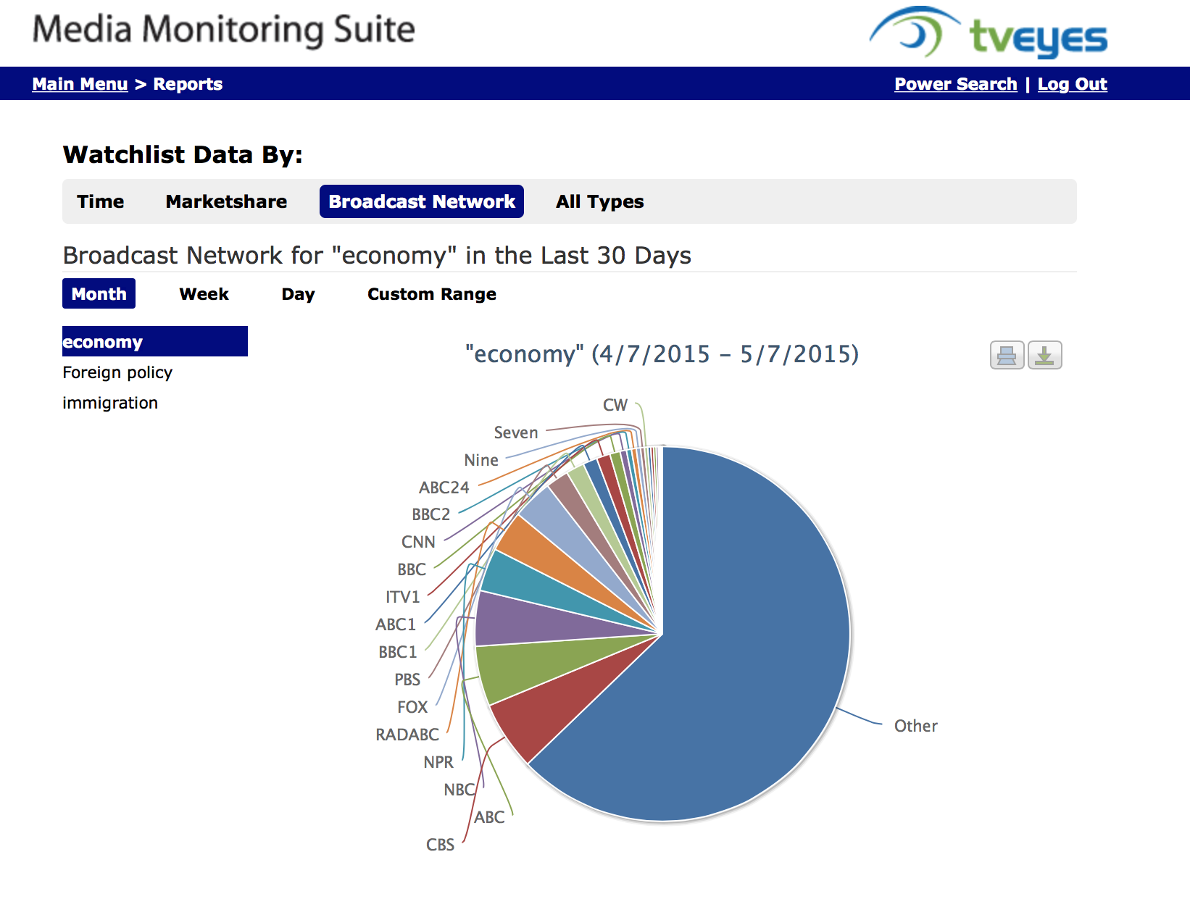Select the economy watchlist term
Image resolution: width=1190 pixels, height=907 pixels.
[x=155, y=341]
